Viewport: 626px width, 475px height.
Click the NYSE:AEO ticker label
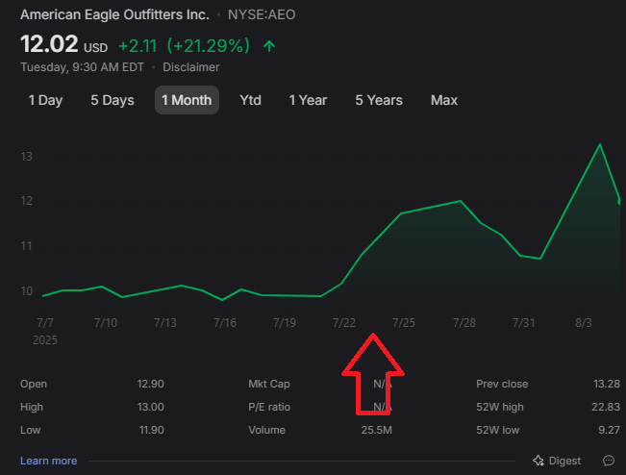pyautogui.click(x=262, y=14)
